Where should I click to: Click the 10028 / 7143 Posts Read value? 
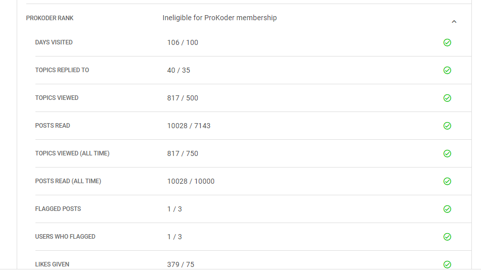[x=189, y=126]
